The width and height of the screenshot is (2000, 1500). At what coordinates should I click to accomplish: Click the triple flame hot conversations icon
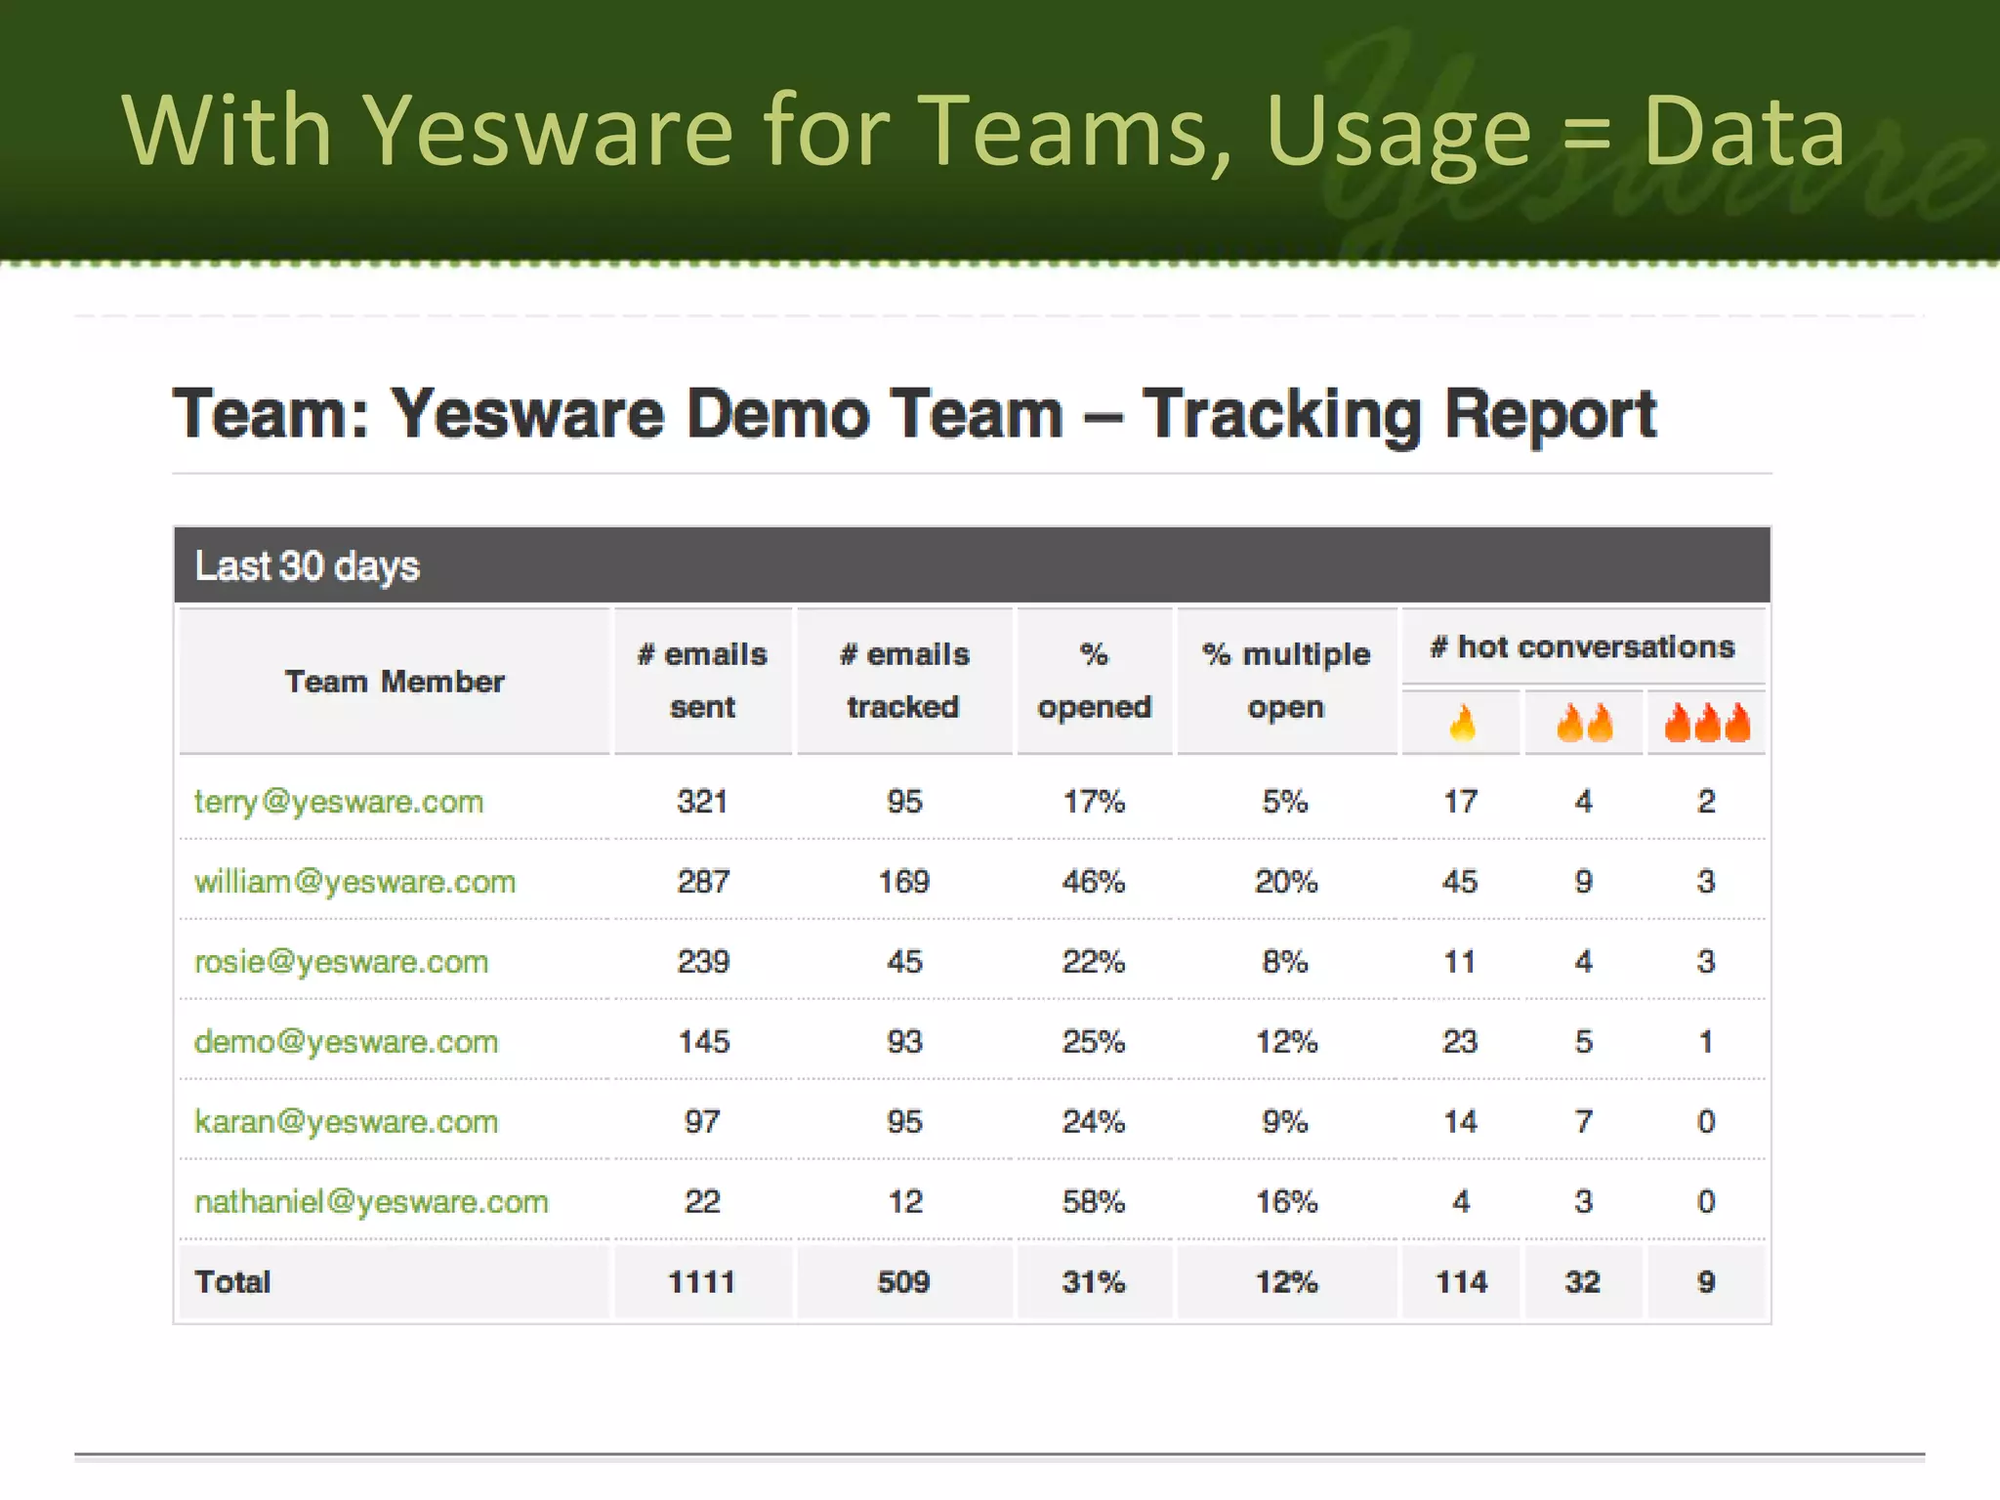tap(1707, 723)
